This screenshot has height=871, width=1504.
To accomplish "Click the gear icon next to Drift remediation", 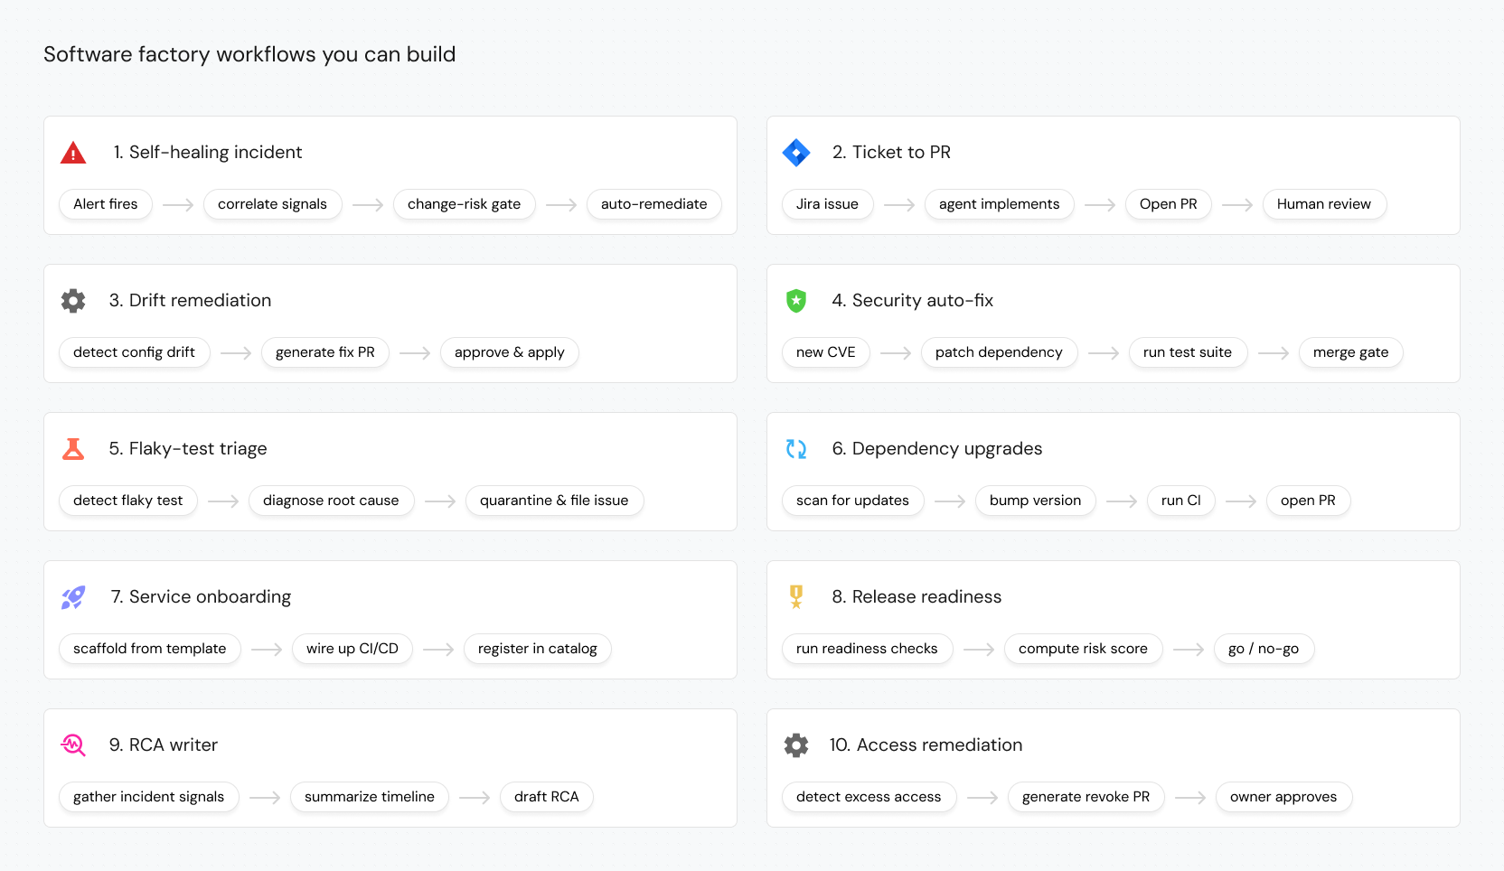I will [x=73, y=301].
